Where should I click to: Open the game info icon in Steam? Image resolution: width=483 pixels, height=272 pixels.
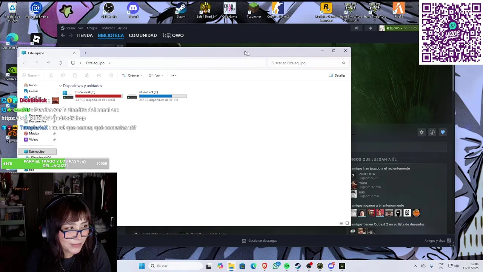pos(432,132)
